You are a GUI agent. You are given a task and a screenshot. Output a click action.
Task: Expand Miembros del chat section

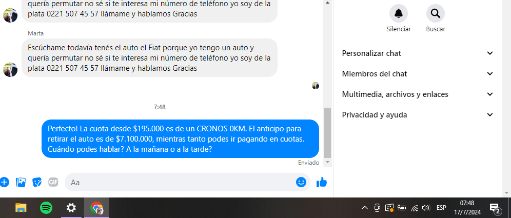point(418,74)
